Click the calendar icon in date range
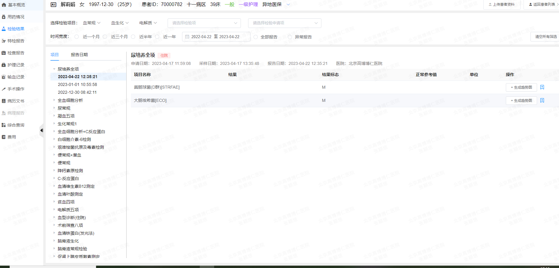This screenshot has width=559, height=268. click(x=187, y=37)
